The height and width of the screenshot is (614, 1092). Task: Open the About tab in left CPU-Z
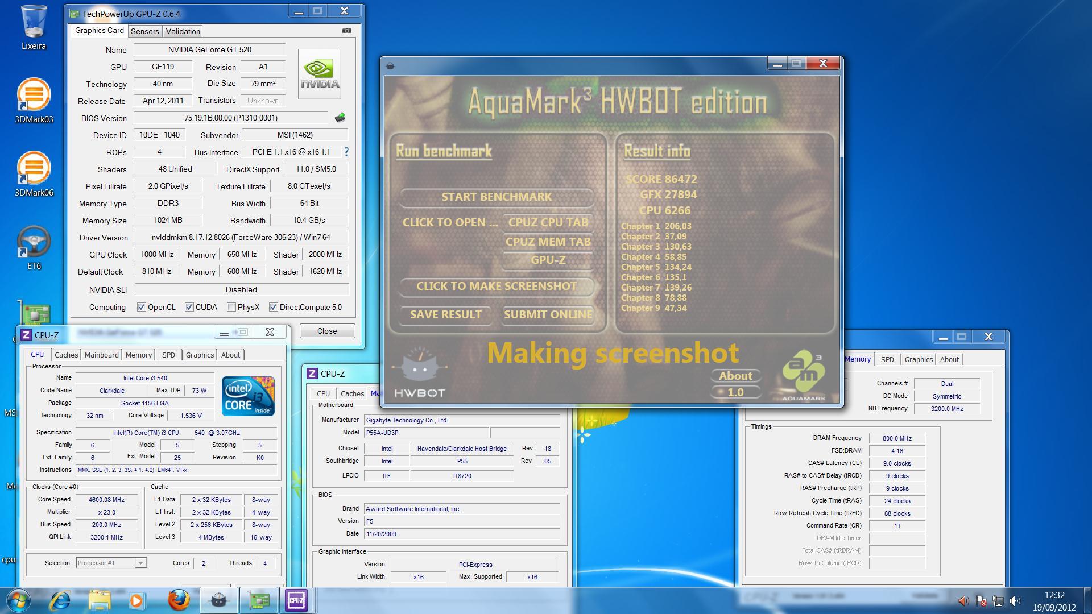tap(231, 355)
